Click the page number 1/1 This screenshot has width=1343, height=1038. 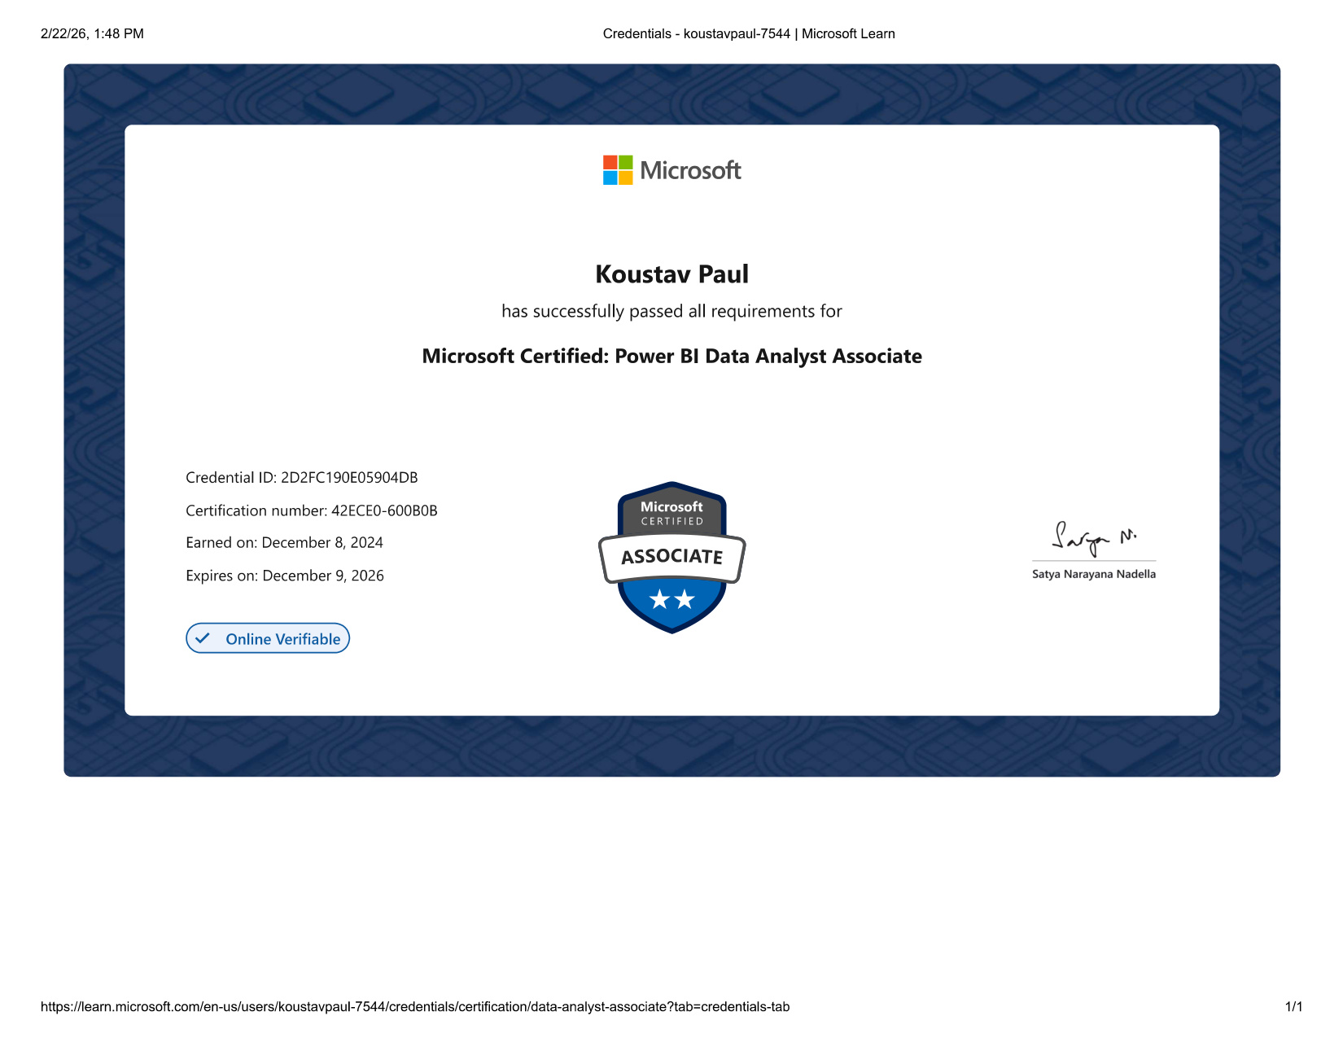pos(1294,1007)
